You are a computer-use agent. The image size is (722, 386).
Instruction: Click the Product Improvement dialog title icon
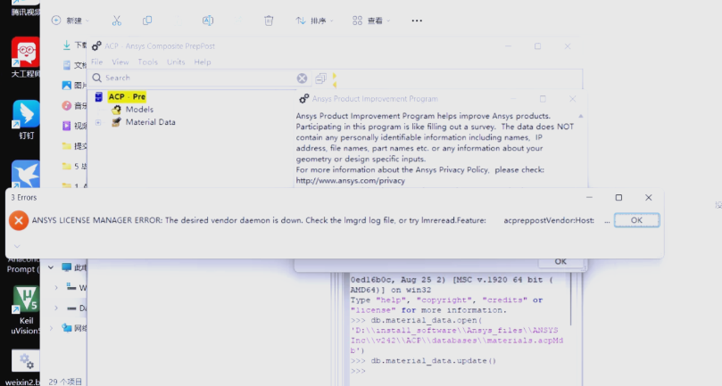(304, 99)
